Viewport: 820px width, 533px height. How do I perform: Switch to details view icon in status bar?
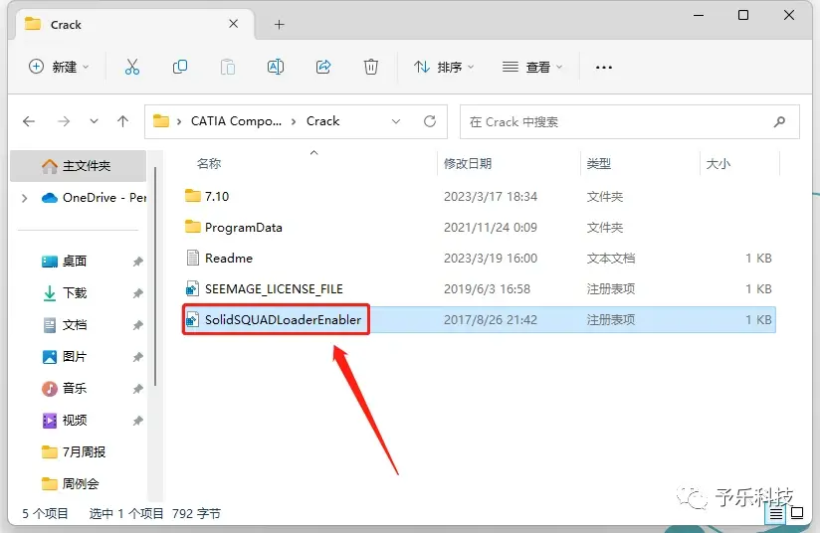click(775, 514)
